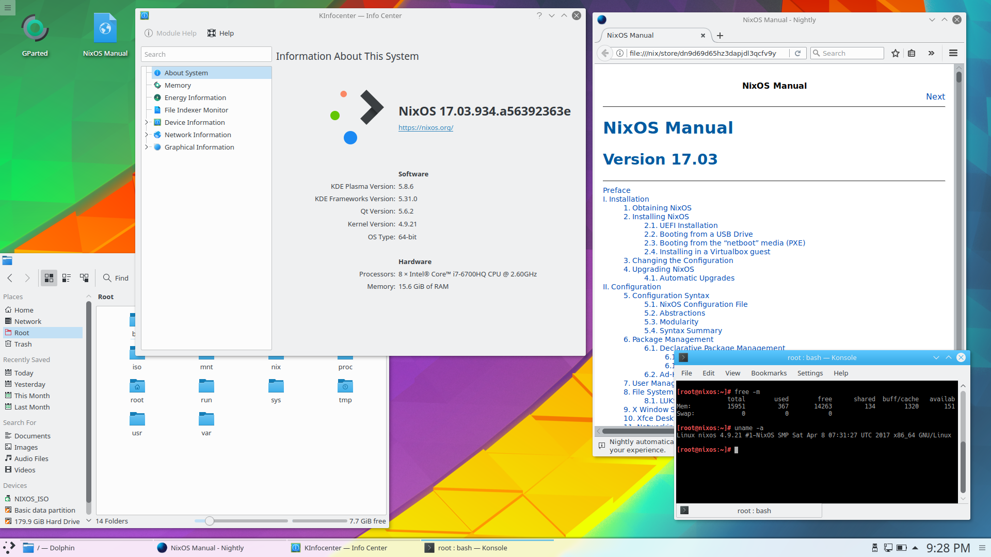This screenshot has width=991, height=557.
Task: Switch Dolphin to Icons view mode
Action: [x=49, y=278]
